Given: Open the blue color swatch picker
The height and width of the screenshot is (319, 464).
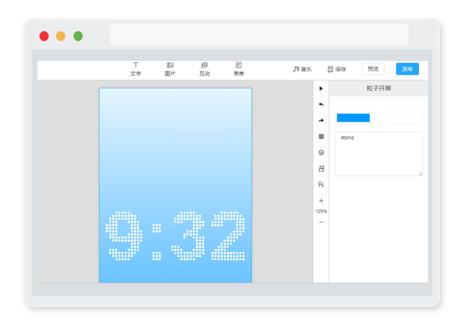Looking at the screenshot, I should click(x=353, y=117).
